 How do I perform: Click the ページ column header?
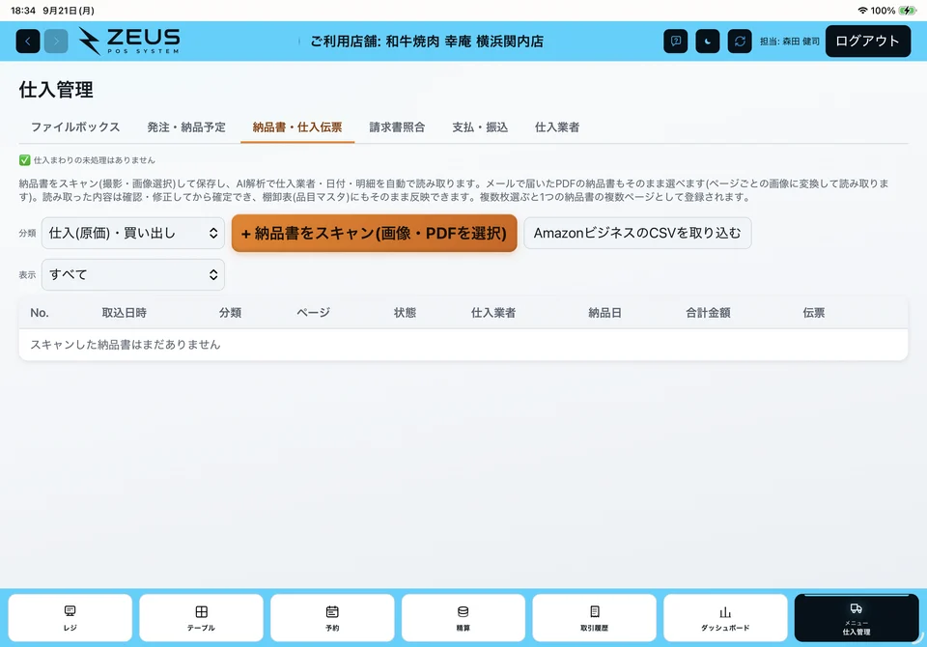point(313,313)
